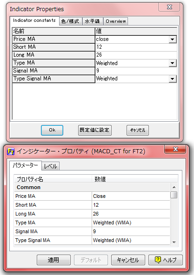
Task: Select the レベル tab
Action: click(51, 166)
